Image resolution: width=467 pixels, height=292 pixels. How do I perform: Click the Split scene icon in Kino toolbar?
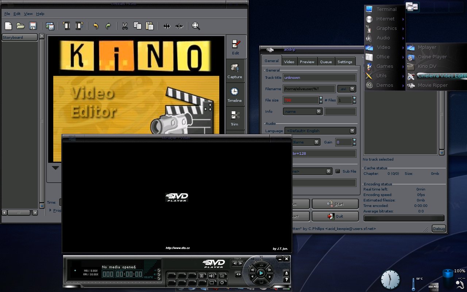pos(167,26)
